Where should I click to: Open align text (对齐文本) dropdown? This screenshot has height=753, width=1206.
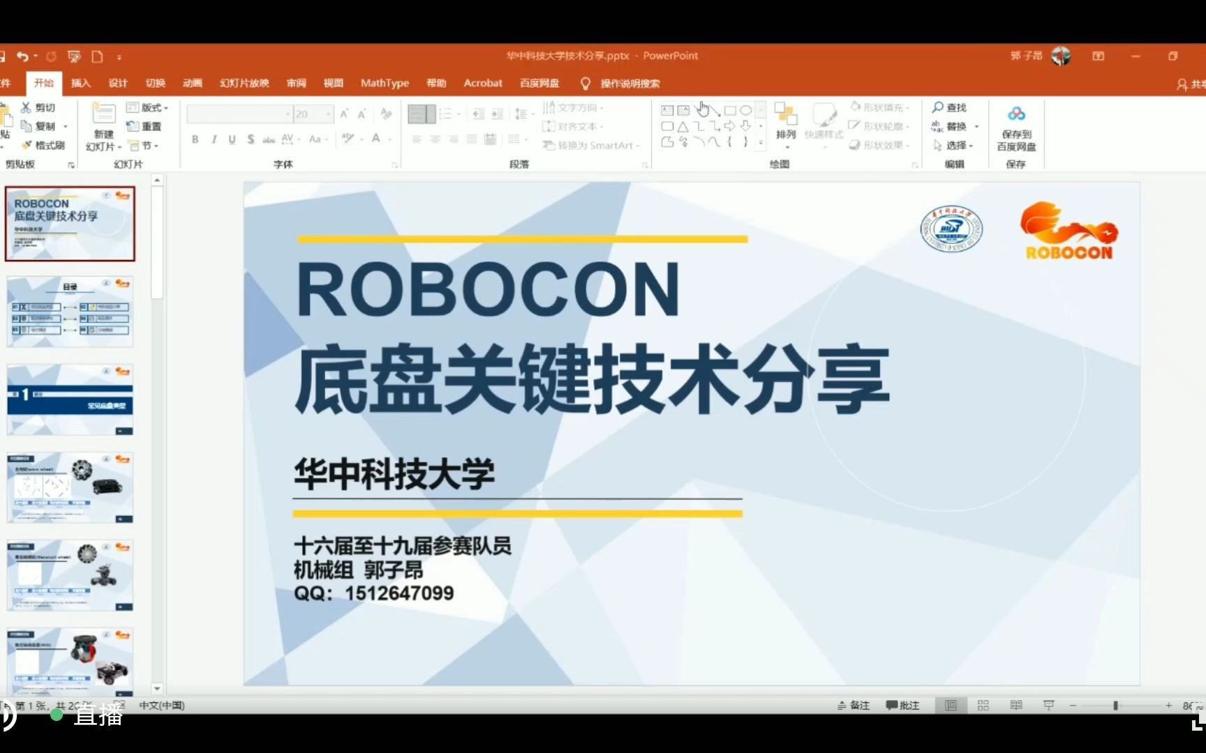[x=572, y=126]
